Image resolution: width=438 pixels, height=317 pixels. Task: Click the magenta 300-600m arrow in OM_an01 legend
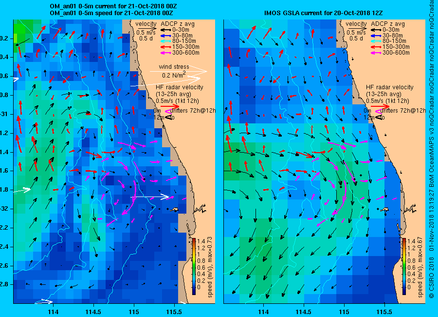point(165,53)
